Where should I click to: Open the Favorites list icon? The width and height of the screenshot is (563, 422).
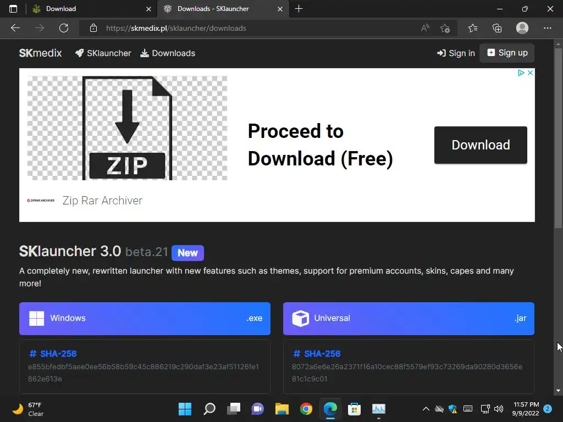pyautogui.click(x=473, y=28)
